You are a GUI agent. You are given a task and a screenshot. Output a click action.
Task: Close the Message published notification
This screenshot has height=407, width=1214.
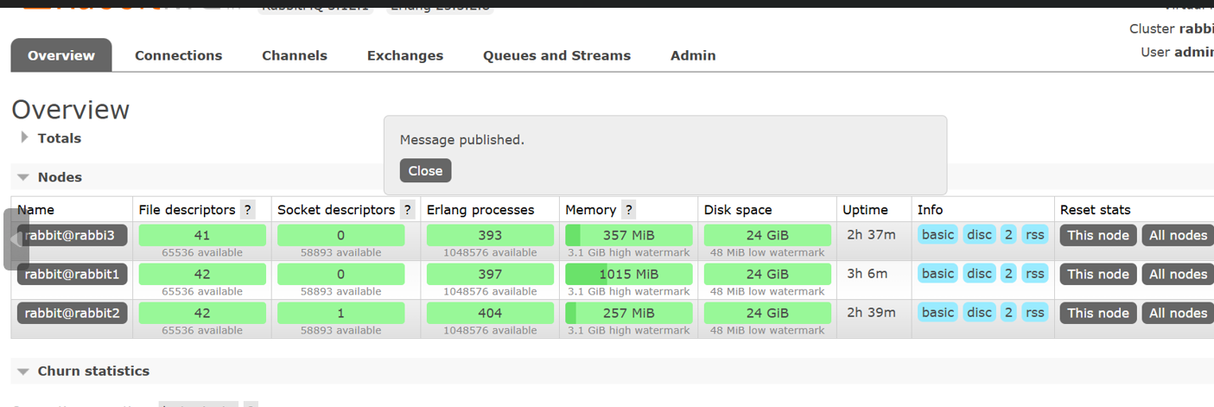coord(425,171)
